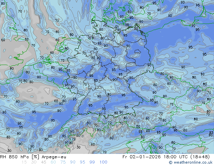This screenshot has width=214, height=165.
Task: Select the 75 value in the color legend
Action: [x=63, y=162]
